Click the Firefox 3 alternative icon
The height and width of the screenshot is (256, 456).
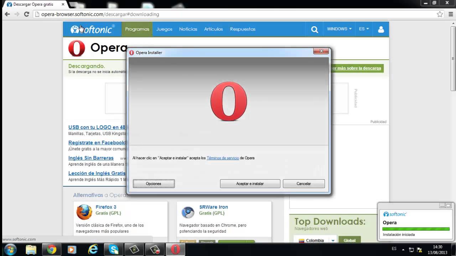pos(84,211)
